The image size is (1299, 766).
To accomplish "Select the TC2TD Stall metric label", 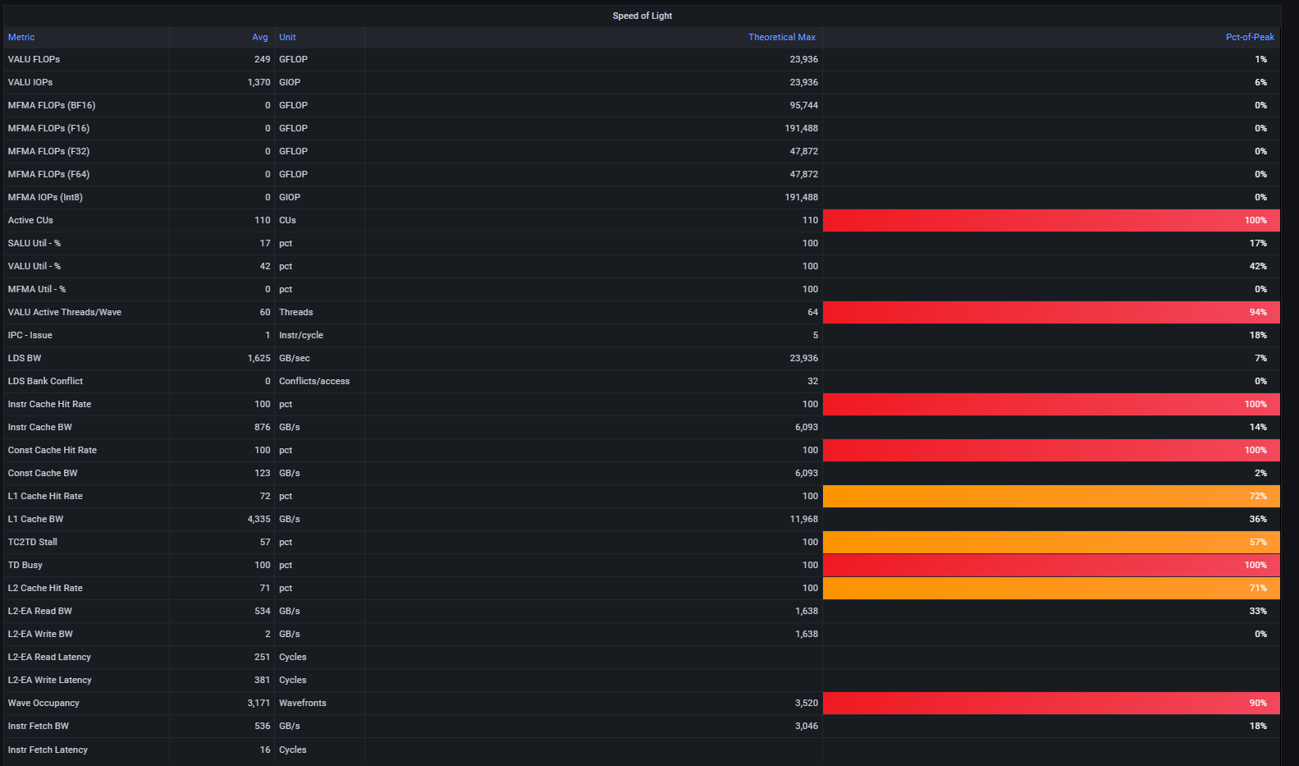I will click(x=33, y=542).
